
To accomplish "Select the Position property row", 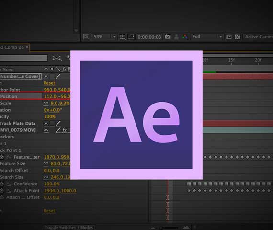I will 21,96.
